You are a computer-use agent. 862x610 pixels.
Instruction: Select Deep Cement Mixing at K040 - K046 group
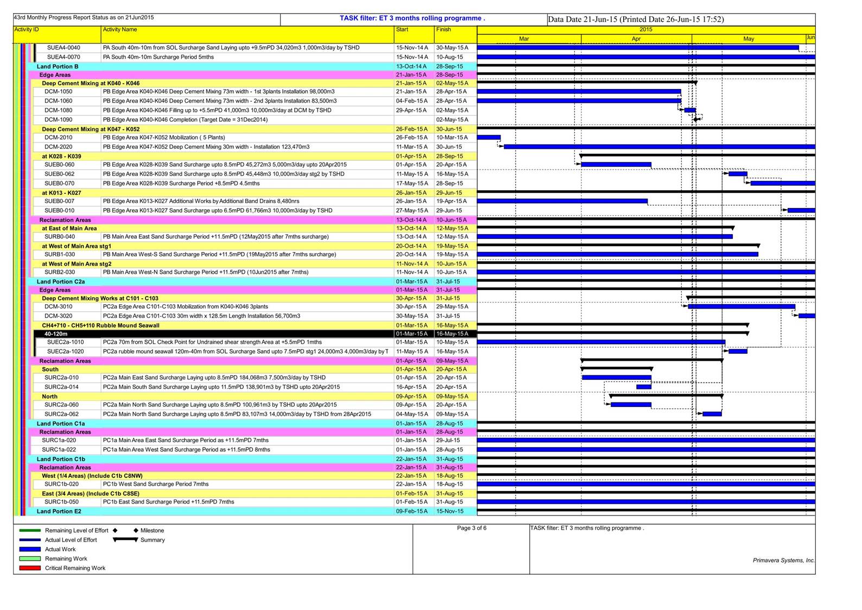coord(255,83)
